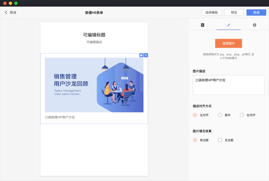Choose 无边距 fill option

(220, 140)
